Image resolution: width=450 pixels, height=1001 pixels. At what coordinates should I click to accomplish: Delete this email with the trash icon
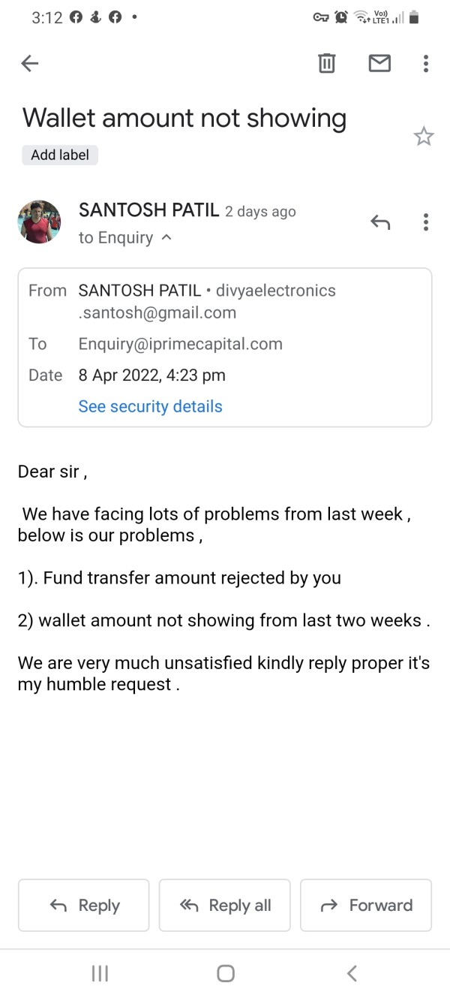[x=327, y=64]
